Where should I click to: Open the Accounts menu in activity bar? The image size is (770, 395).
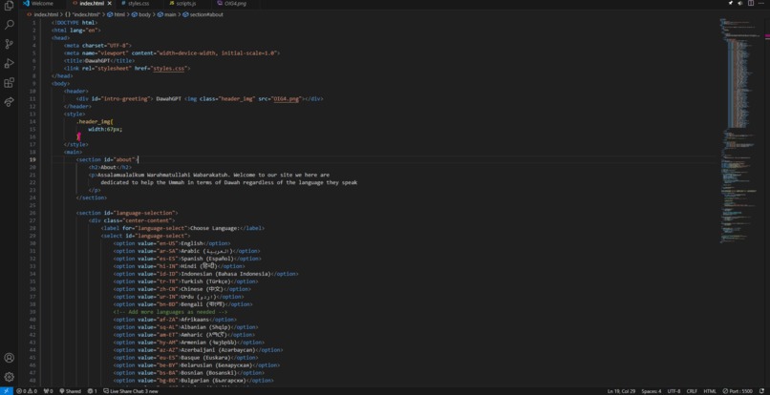tap(9, 358)
